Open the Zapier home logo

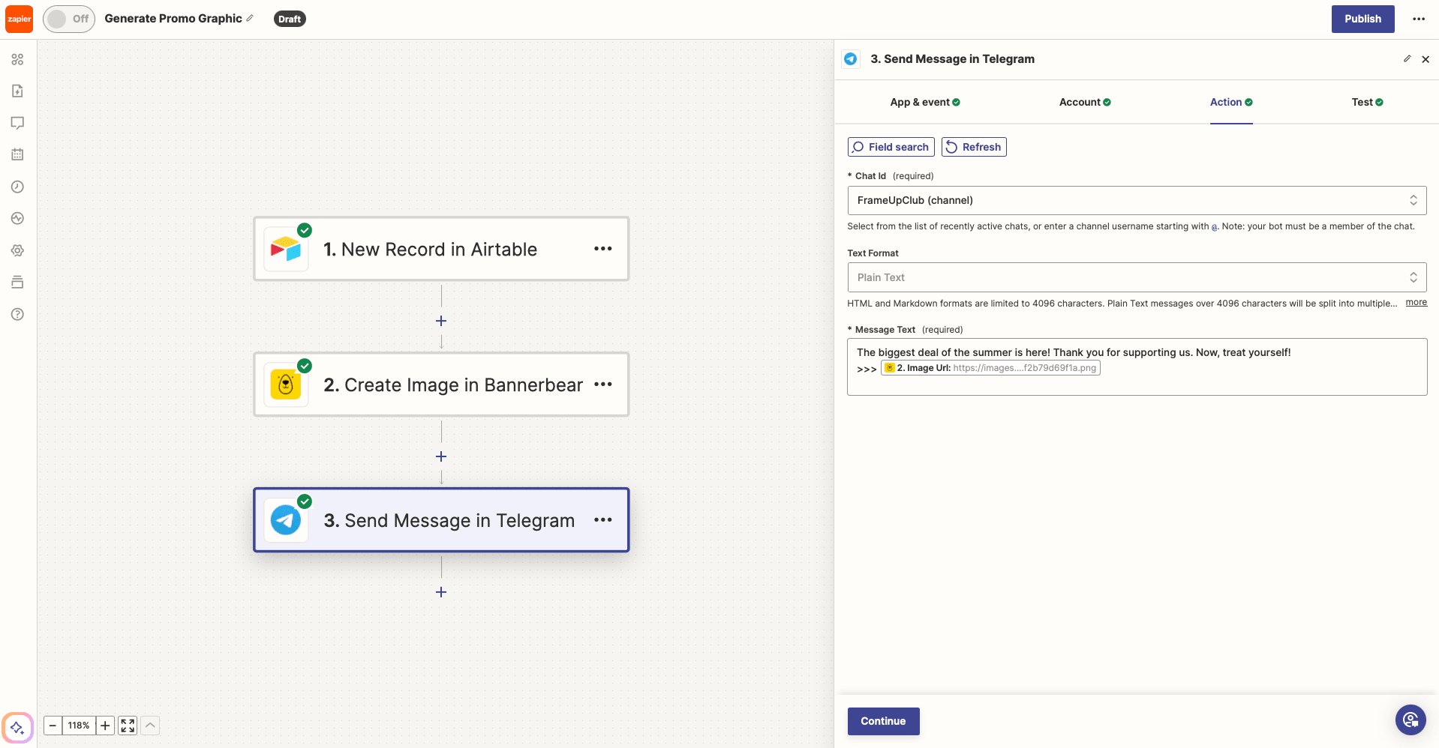(18, 18)
